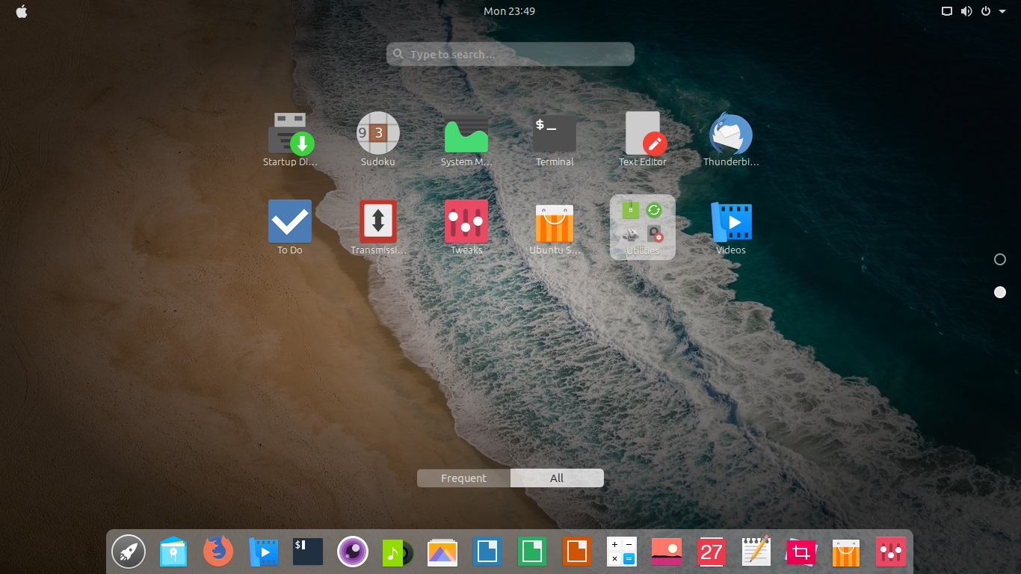Open the green music player in dock
The height and width of the screenshot is (574, 1021).
coord(398,552)
